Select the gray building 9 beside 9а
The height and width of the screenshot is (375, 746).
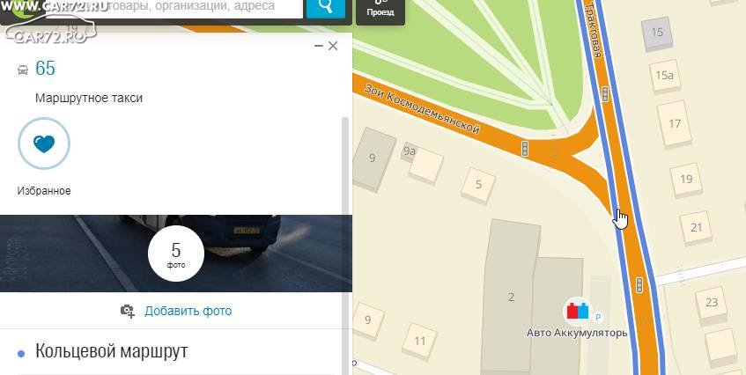[373, 158]
